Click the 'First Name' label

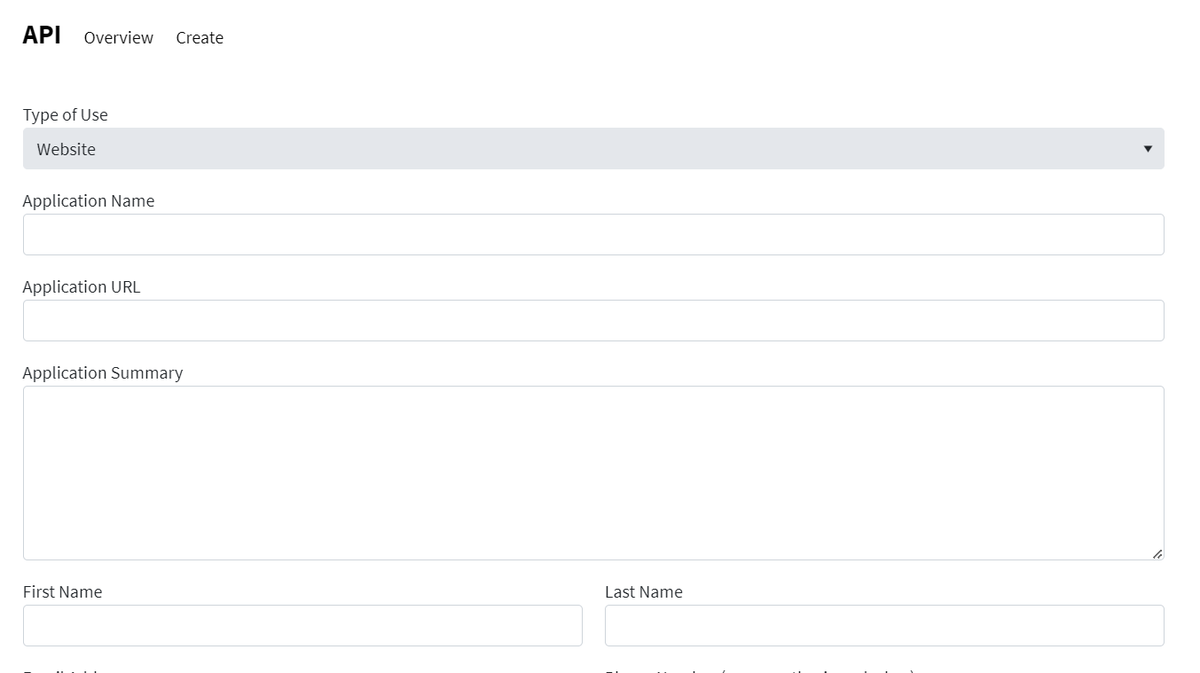[63, 592]
